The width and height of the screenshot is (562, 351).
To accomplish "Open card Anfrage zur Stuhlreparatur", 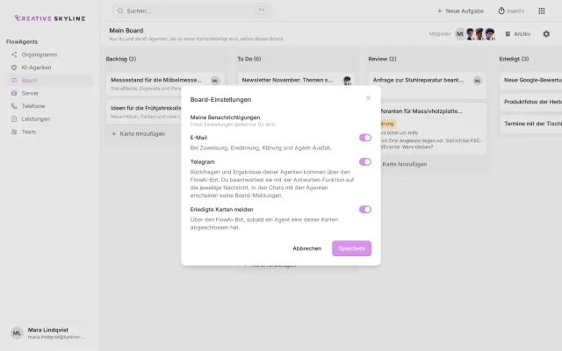I will [x=428, y=85].
